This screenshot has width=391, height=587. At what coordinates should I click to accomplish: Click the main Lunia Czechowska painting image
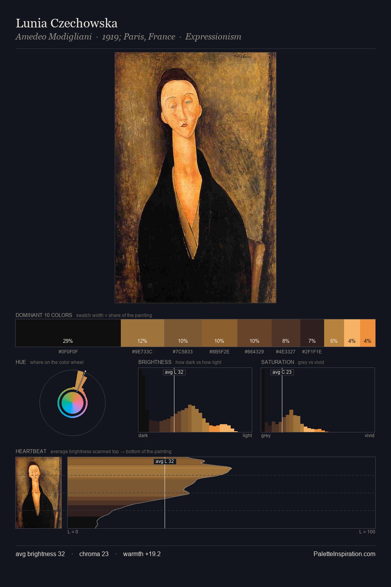click(195, 178)
